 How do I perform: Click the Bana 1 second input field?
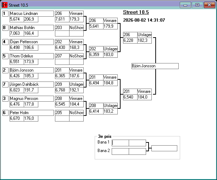coord(137,143)
